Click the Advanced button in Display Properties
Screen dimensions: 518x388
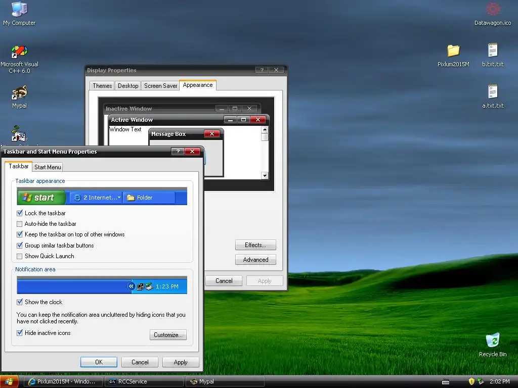click(255, 260)
